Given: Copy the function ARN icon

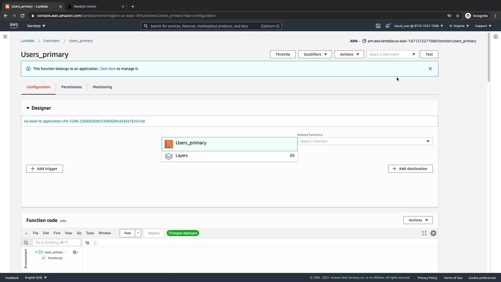Looking at the screenshot, I should pyautogui.click(x=364, y=41).
